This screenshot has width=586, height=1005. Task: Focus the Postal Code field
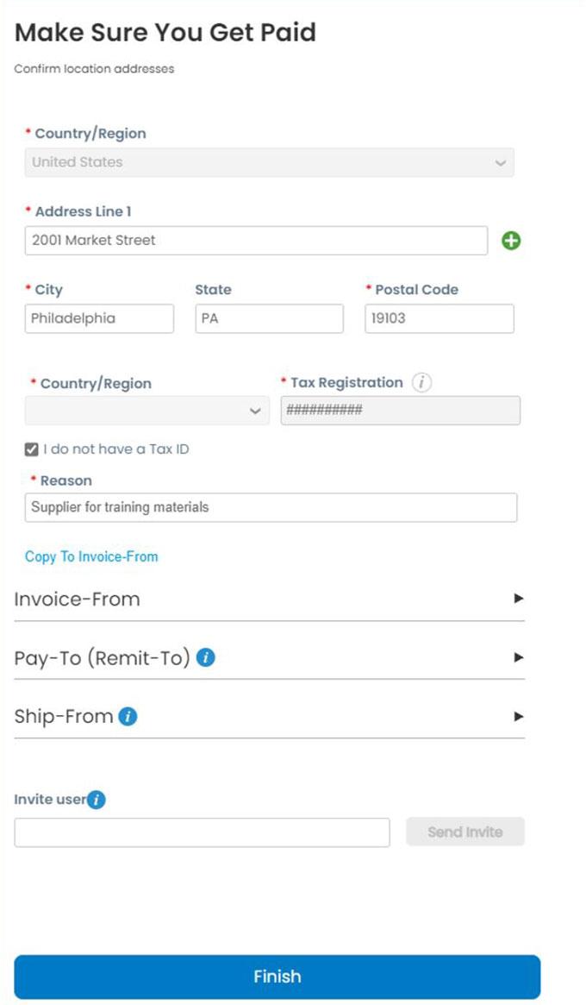click(439, 318)
